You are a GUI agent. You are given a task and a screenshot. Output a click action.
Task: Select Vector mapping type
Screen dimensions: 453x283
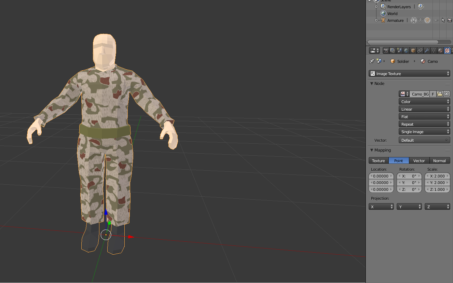(x=419, y=161)
